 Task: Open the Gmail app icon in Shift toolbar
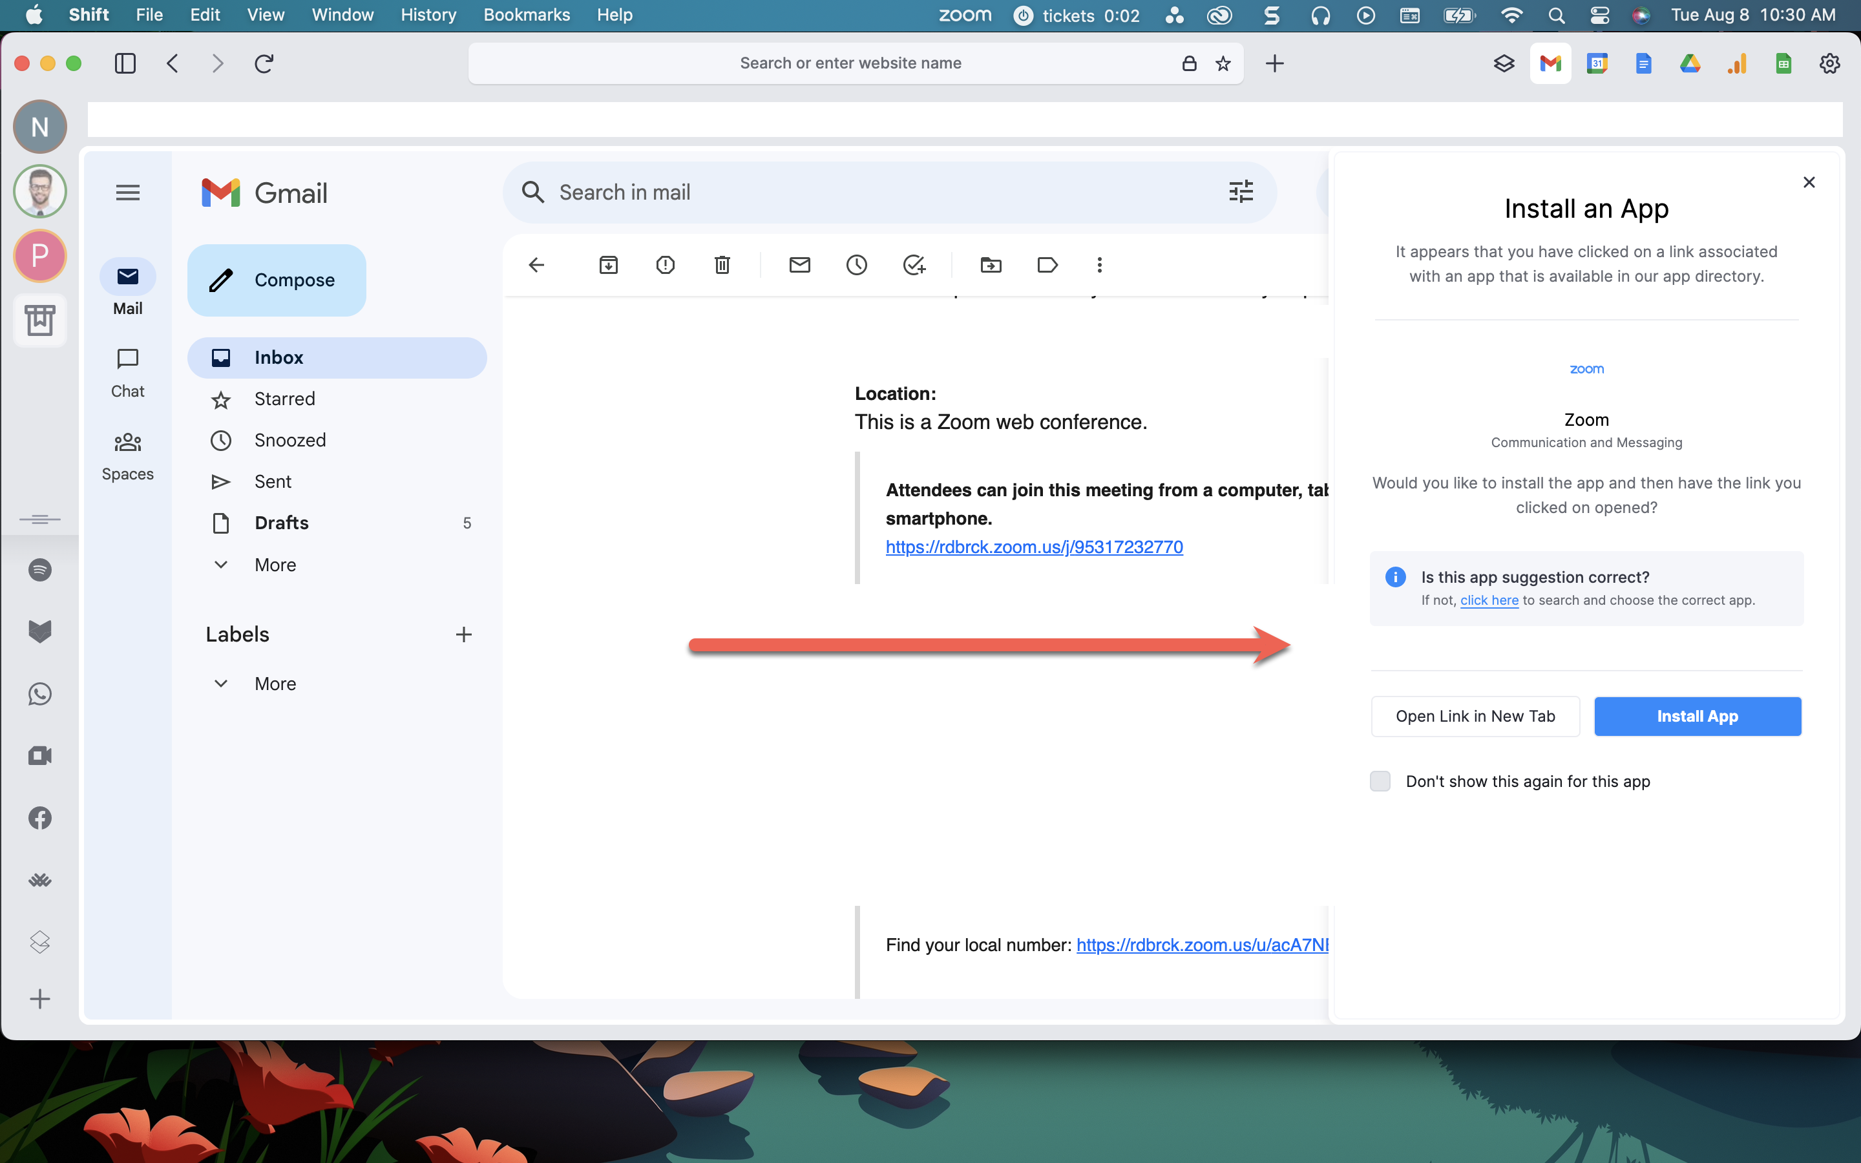(x=1550, y=63)
